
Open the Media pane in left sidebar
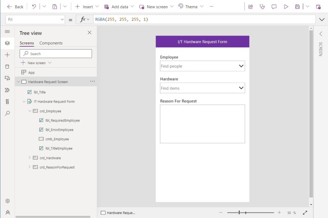(x=7, y=78)
